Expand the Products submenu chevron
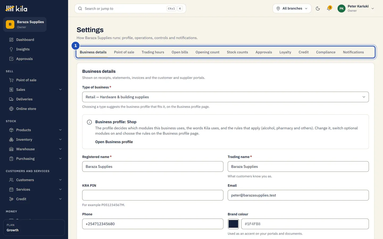 [60, 130]
